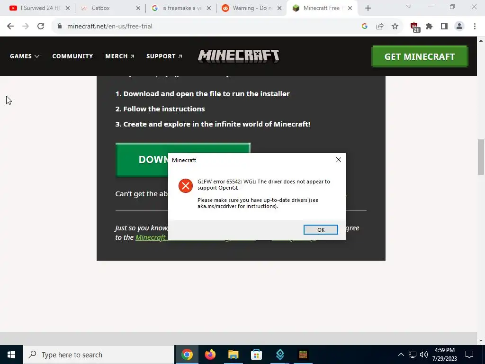Reload the current page

tap(41, 27)
